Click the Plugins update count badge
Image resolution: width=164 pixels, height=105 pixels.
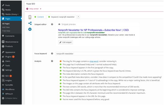pyautogui.click(x=13, y=57)
